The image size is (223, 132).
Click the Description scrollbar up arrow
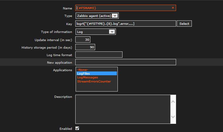173,102
